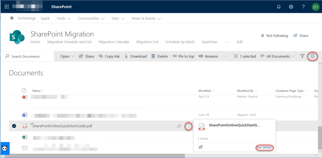The width and height of the screenshot is (322, 158).
Task: Click Copy link command
Action: (109, 56)
